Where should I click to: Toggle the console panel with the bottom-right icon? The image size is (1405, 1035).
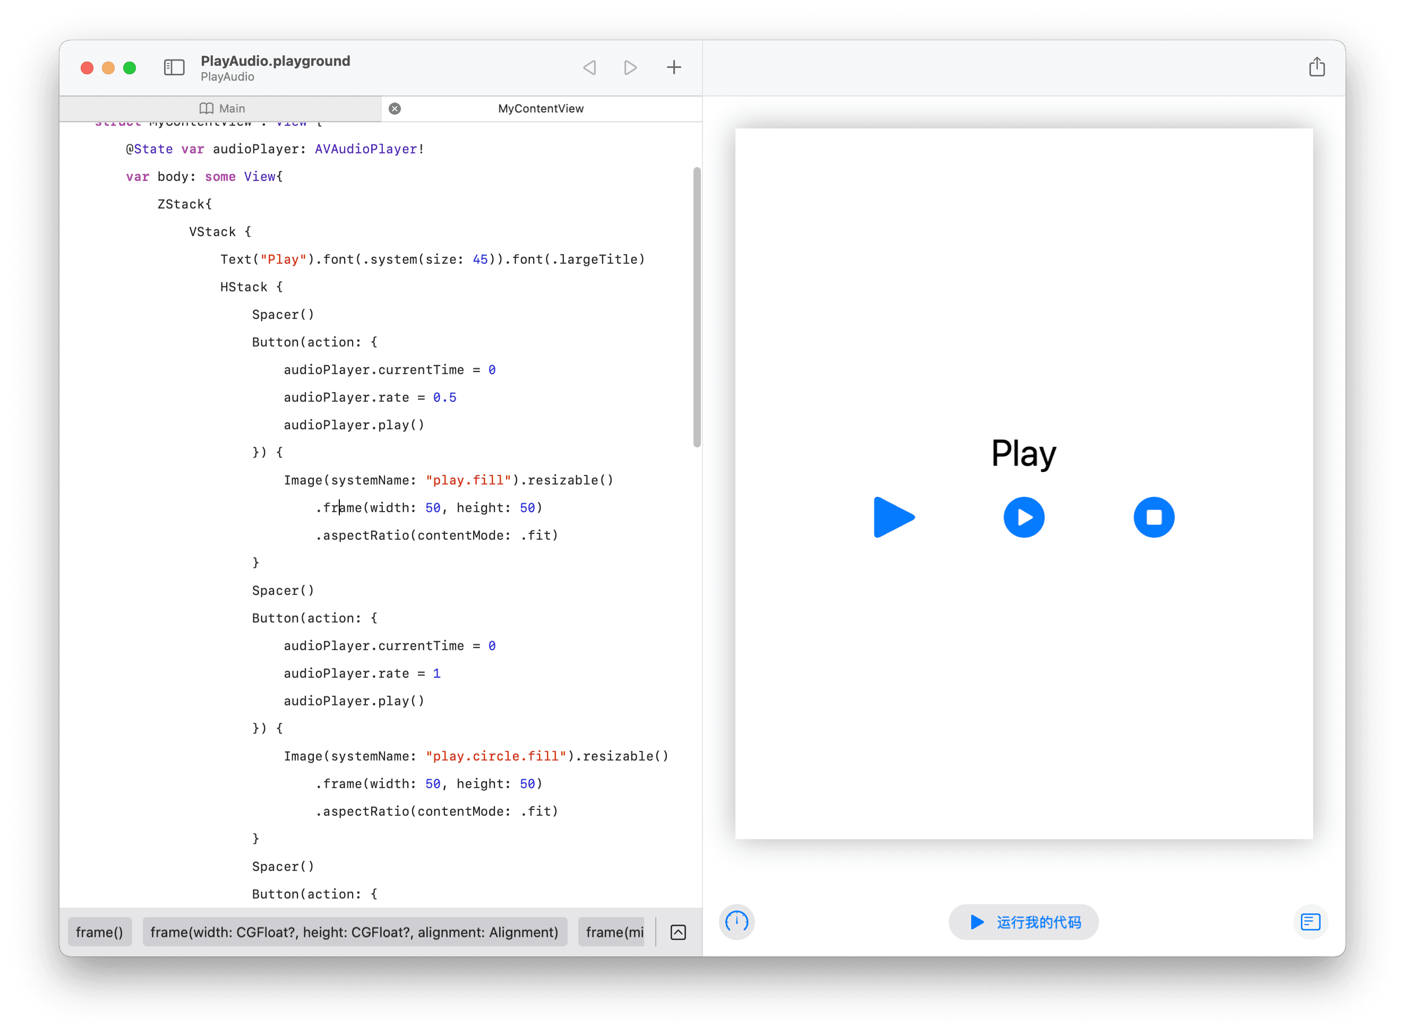click(1310, 921)
